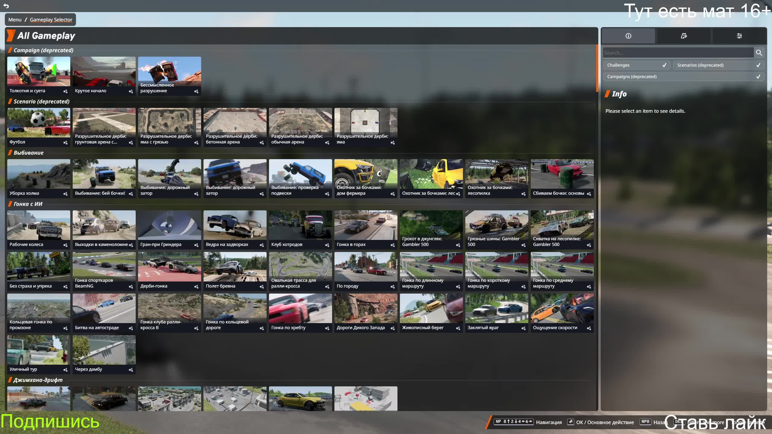
Task: Click the back arrow icon top-left
Action: (6, 6)
